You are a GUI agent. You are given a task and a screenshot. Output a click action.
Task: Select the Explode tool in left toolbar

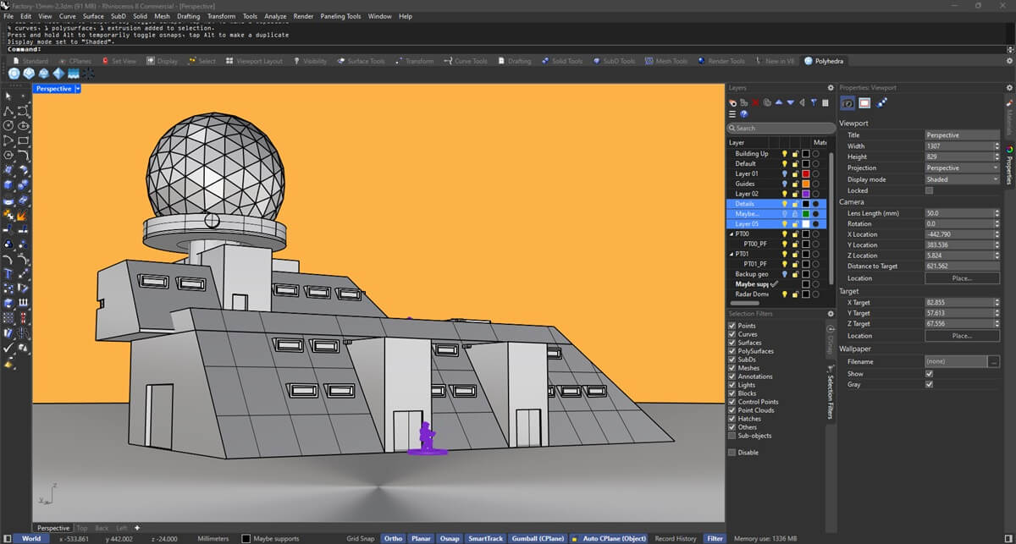[x=23, y=214]
